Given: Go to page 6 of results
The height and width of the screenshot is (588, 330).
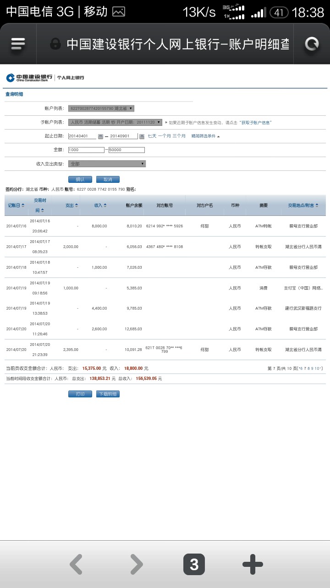Looking at the screenshot, I should click(x=301, y=368).
